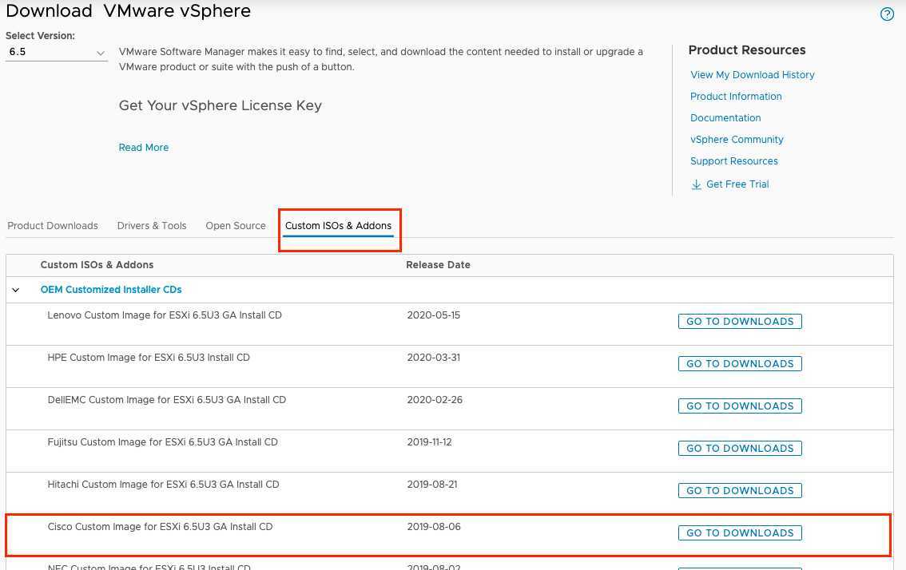Go to downloads for Lenovo Custom Image
This screenshot has height=570, width=906.
[740, 321]
